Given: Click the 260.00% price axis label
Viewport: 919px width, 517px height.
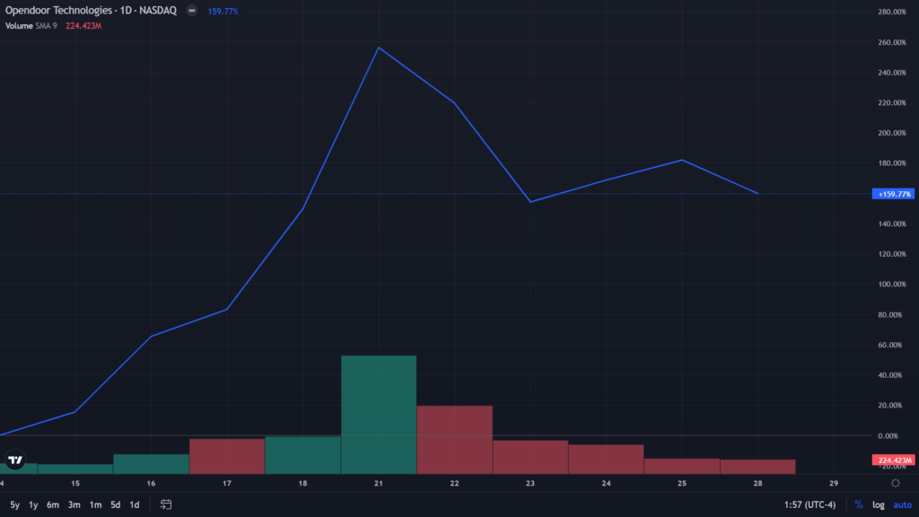Looking at the screenshot, I should click(892, 42).
